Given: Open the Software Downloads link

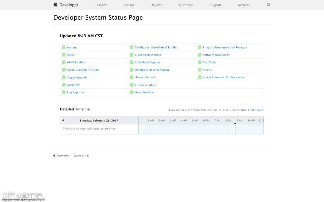Looking at the screenshot, I should click(x=216, y=55).
